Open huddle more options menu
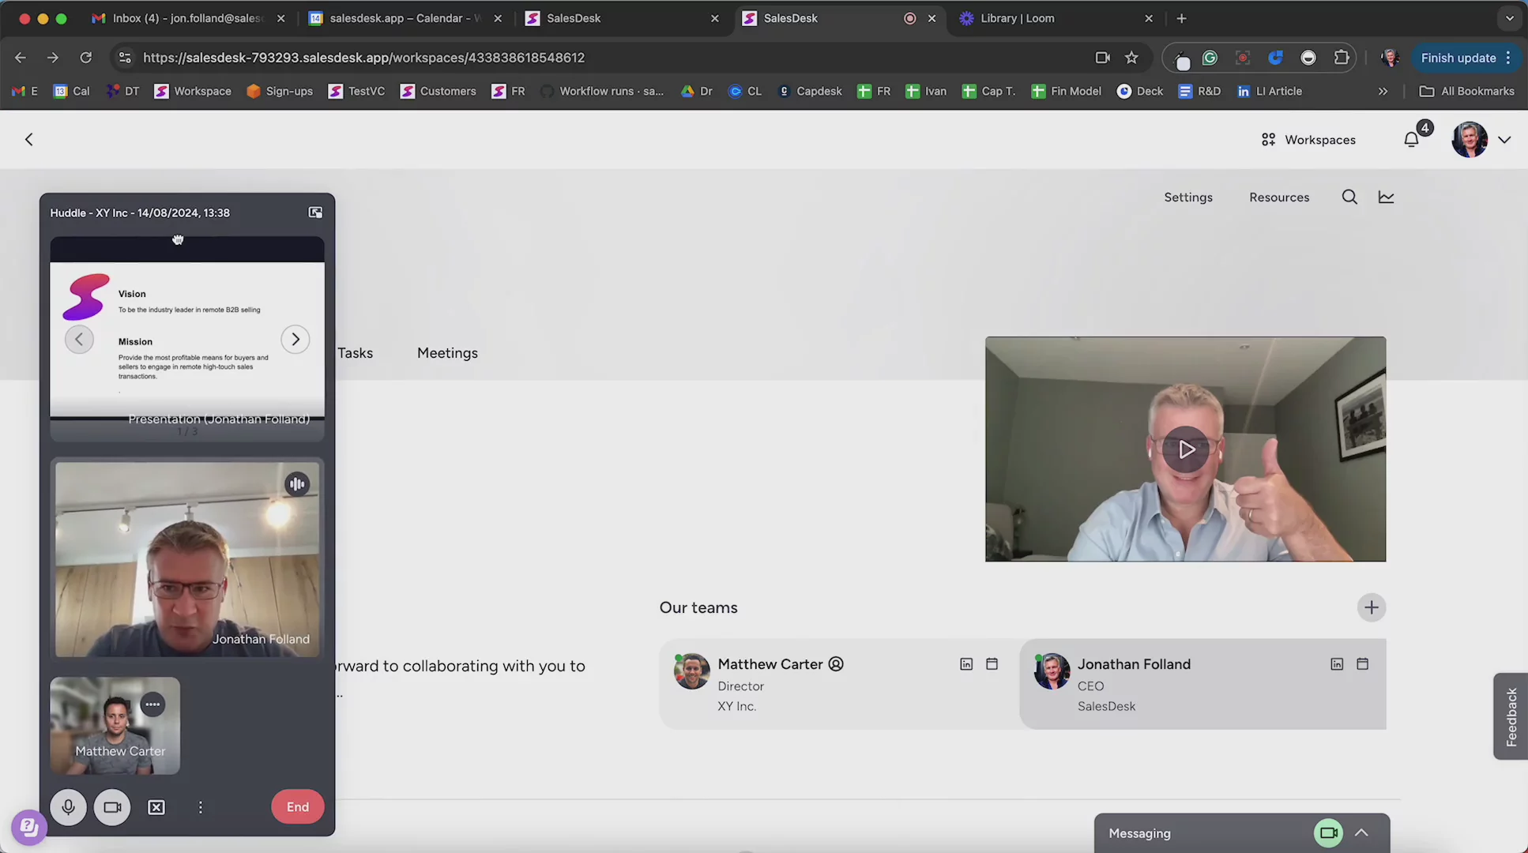Image resolution: width=1528 pixels, height=853 pixels. [201, 807]
